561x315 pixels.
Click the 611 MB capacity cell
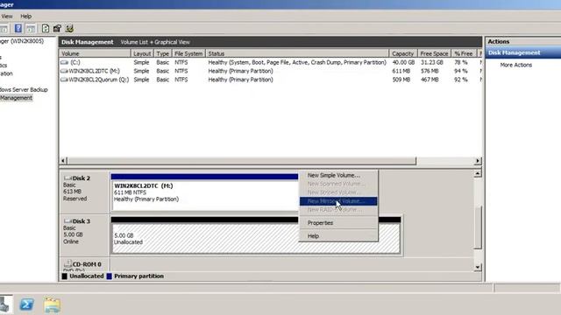[401, 71]
